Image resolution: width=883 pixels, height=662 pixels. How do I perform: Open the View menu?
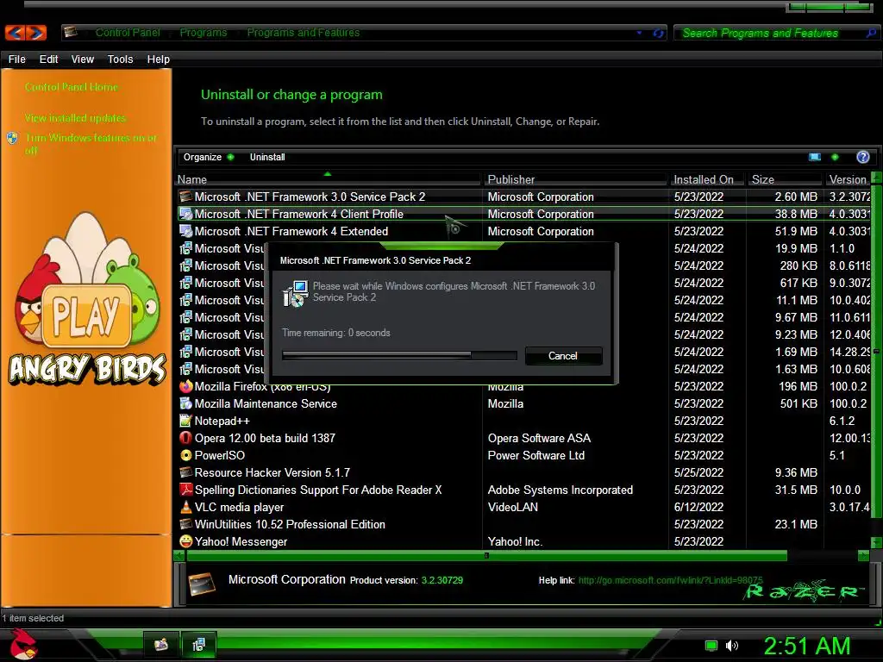coord(82,59)
